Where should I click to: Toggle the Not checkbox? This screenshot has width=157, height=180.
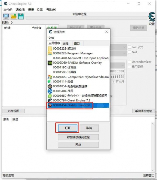(130, 52)
